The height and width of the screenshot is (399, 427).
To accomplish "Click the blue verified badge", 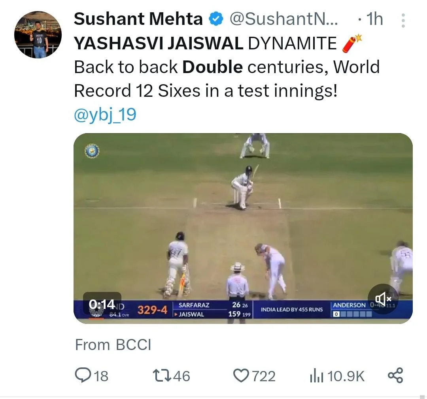I will point(216,19).
